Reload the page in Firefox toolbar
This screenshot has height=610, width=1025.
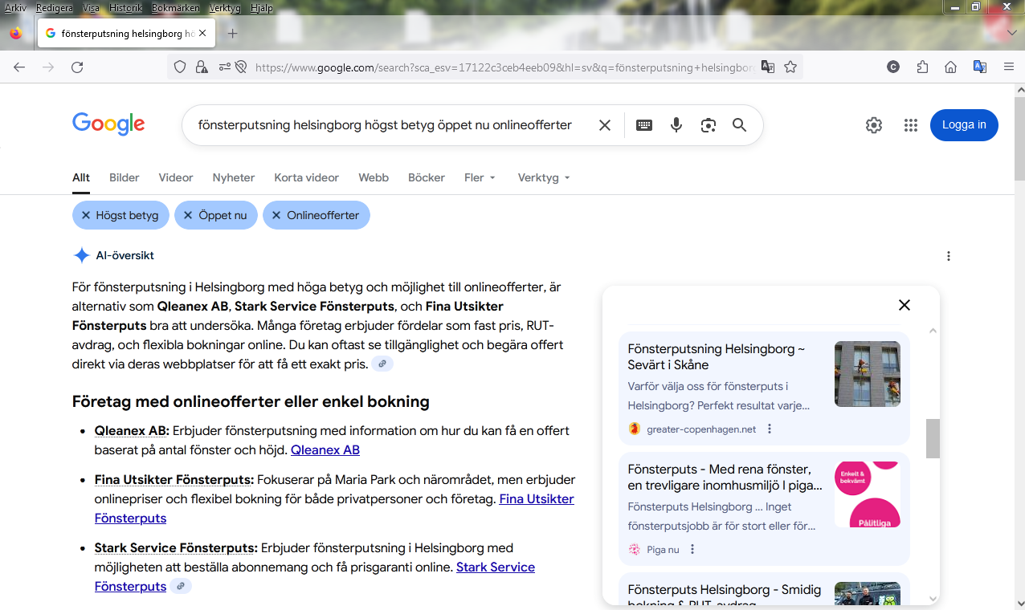(x=77, y=67)
